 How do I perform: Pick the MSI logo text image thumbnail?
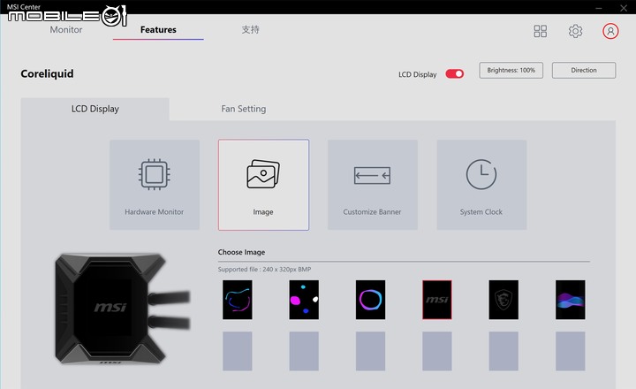[437, 300]
